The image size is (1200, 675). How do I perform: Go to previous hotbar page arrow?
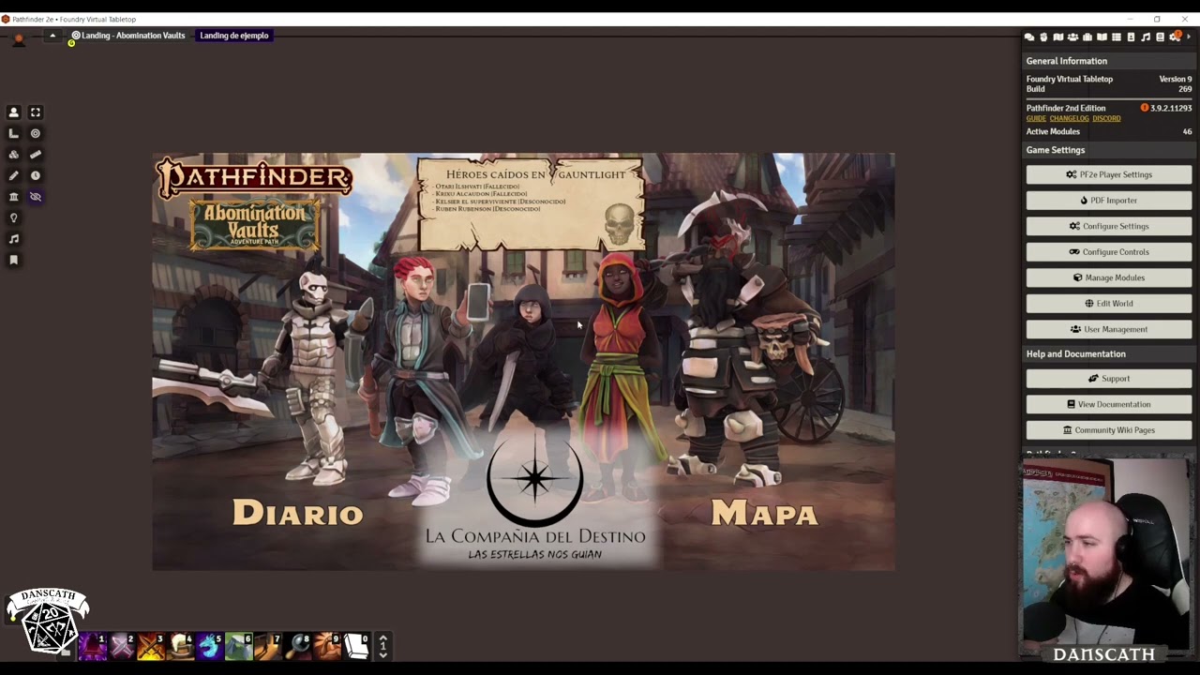click(382, 637)
